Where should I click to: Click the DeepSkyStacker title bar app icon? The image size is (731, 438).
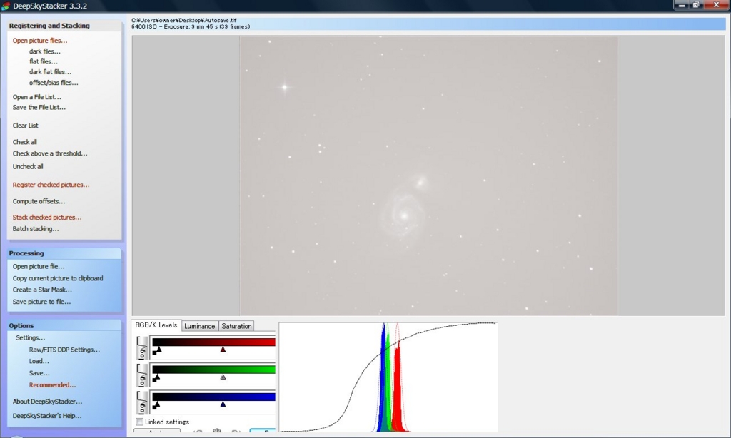(6, 6)
